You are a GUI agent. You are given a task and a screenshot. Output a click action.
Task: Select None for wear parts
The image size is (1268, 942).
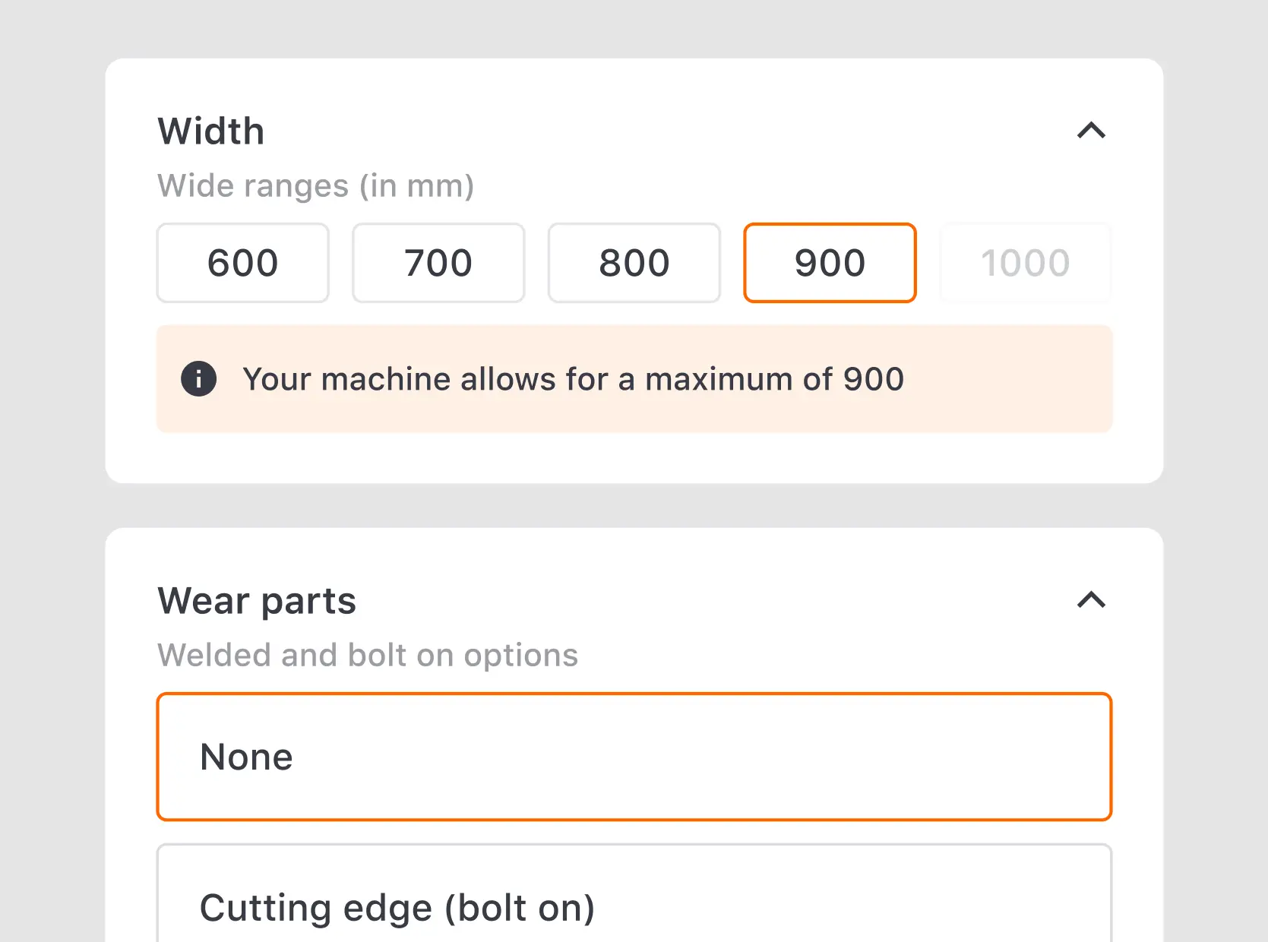pos(634,757)
